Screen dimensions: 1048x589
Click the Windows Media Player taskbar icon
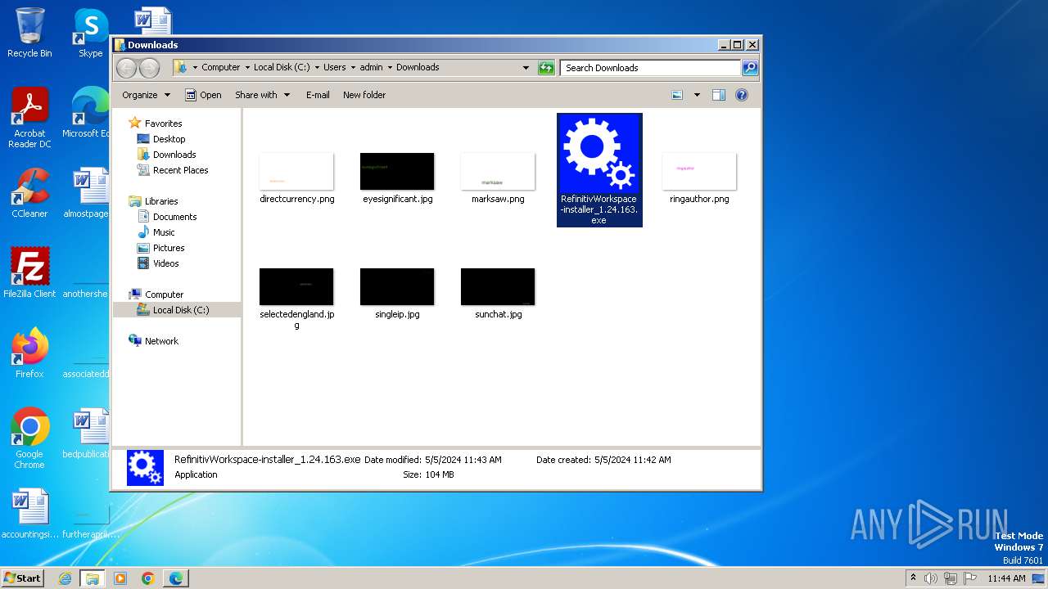[120, 578]
